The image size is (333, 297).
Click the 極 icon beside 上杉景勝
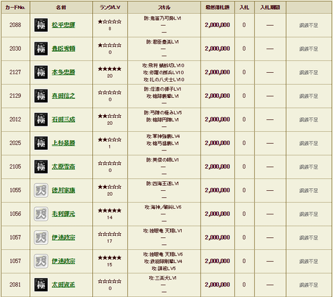pyautogui.click(x=41, y=143)
